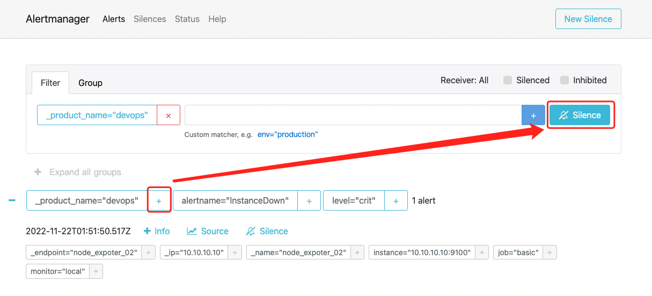Enable the Inhibited checkbox

[x=565, y=80]
